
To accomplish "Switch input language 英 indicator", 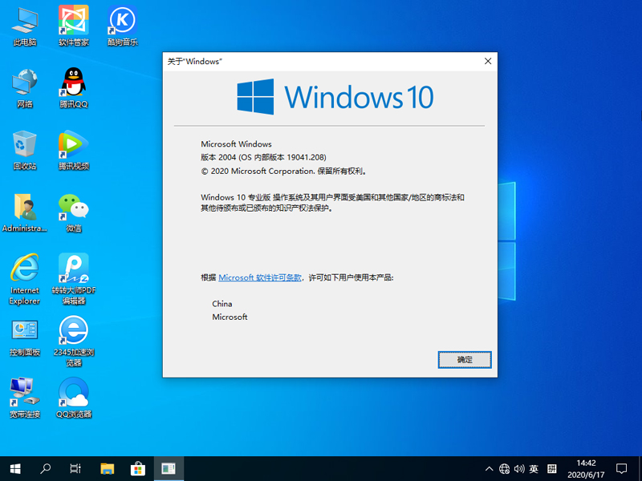I will [x=534, y=469].
